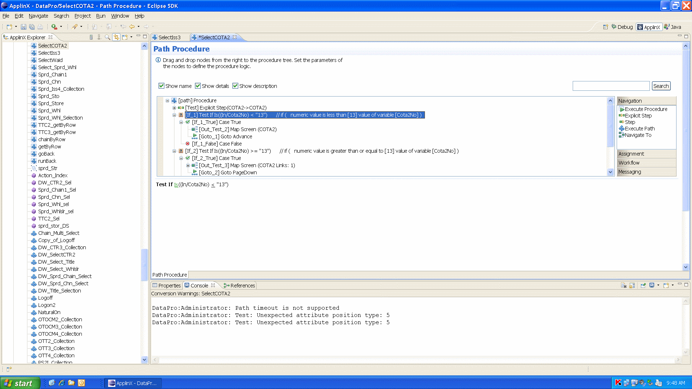Screen dimensions: 692x389
Task: Click the Run external tools icon
Action: point(54,27)
